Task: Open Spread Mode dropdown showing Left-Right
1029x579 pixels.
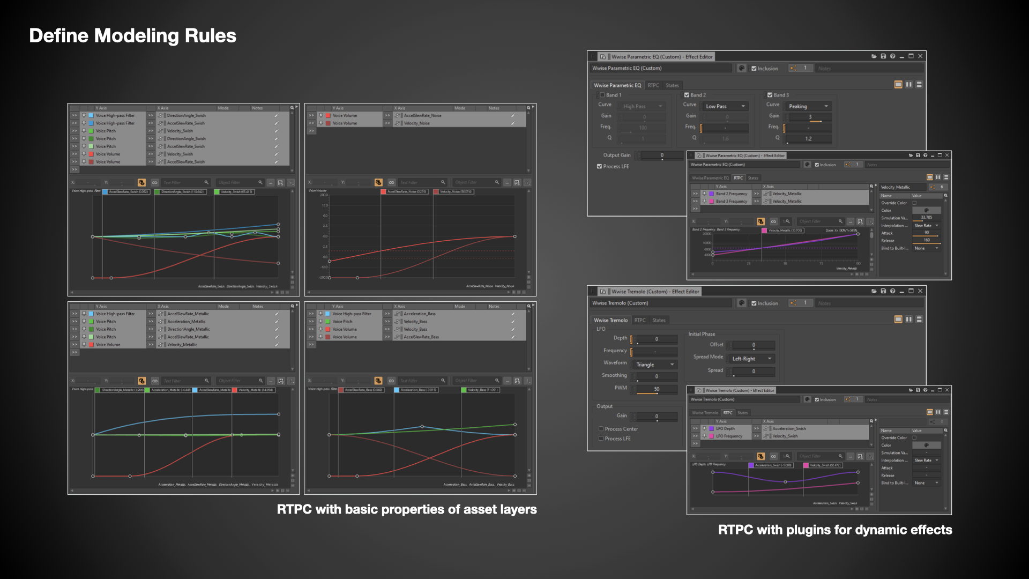Action: [x=752, y=359]
